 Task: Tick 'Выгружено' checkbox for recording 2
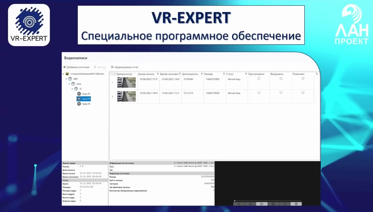click(281, 93)
